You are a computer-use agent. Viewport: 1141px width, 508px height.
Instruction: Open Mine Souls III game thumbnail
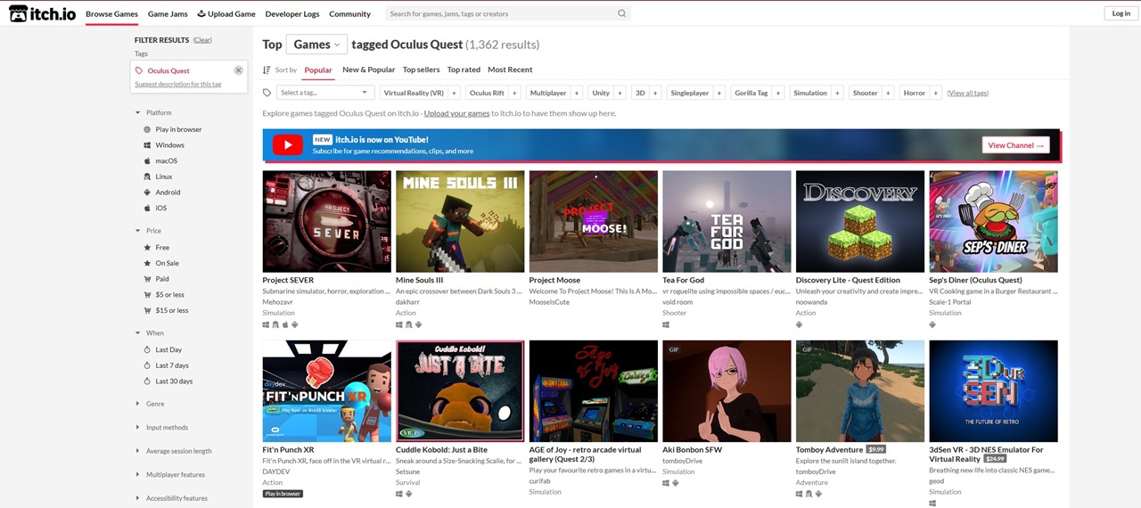(460, 221)
